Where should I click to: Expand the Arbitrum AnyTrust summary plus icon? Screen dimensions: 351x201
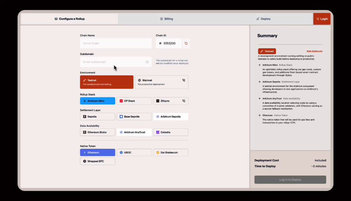[259, 99]
